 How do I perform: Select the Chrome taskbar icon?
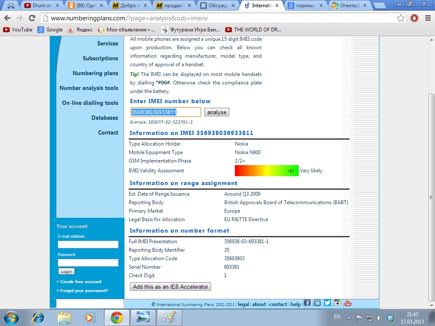(x=117, y=318)
